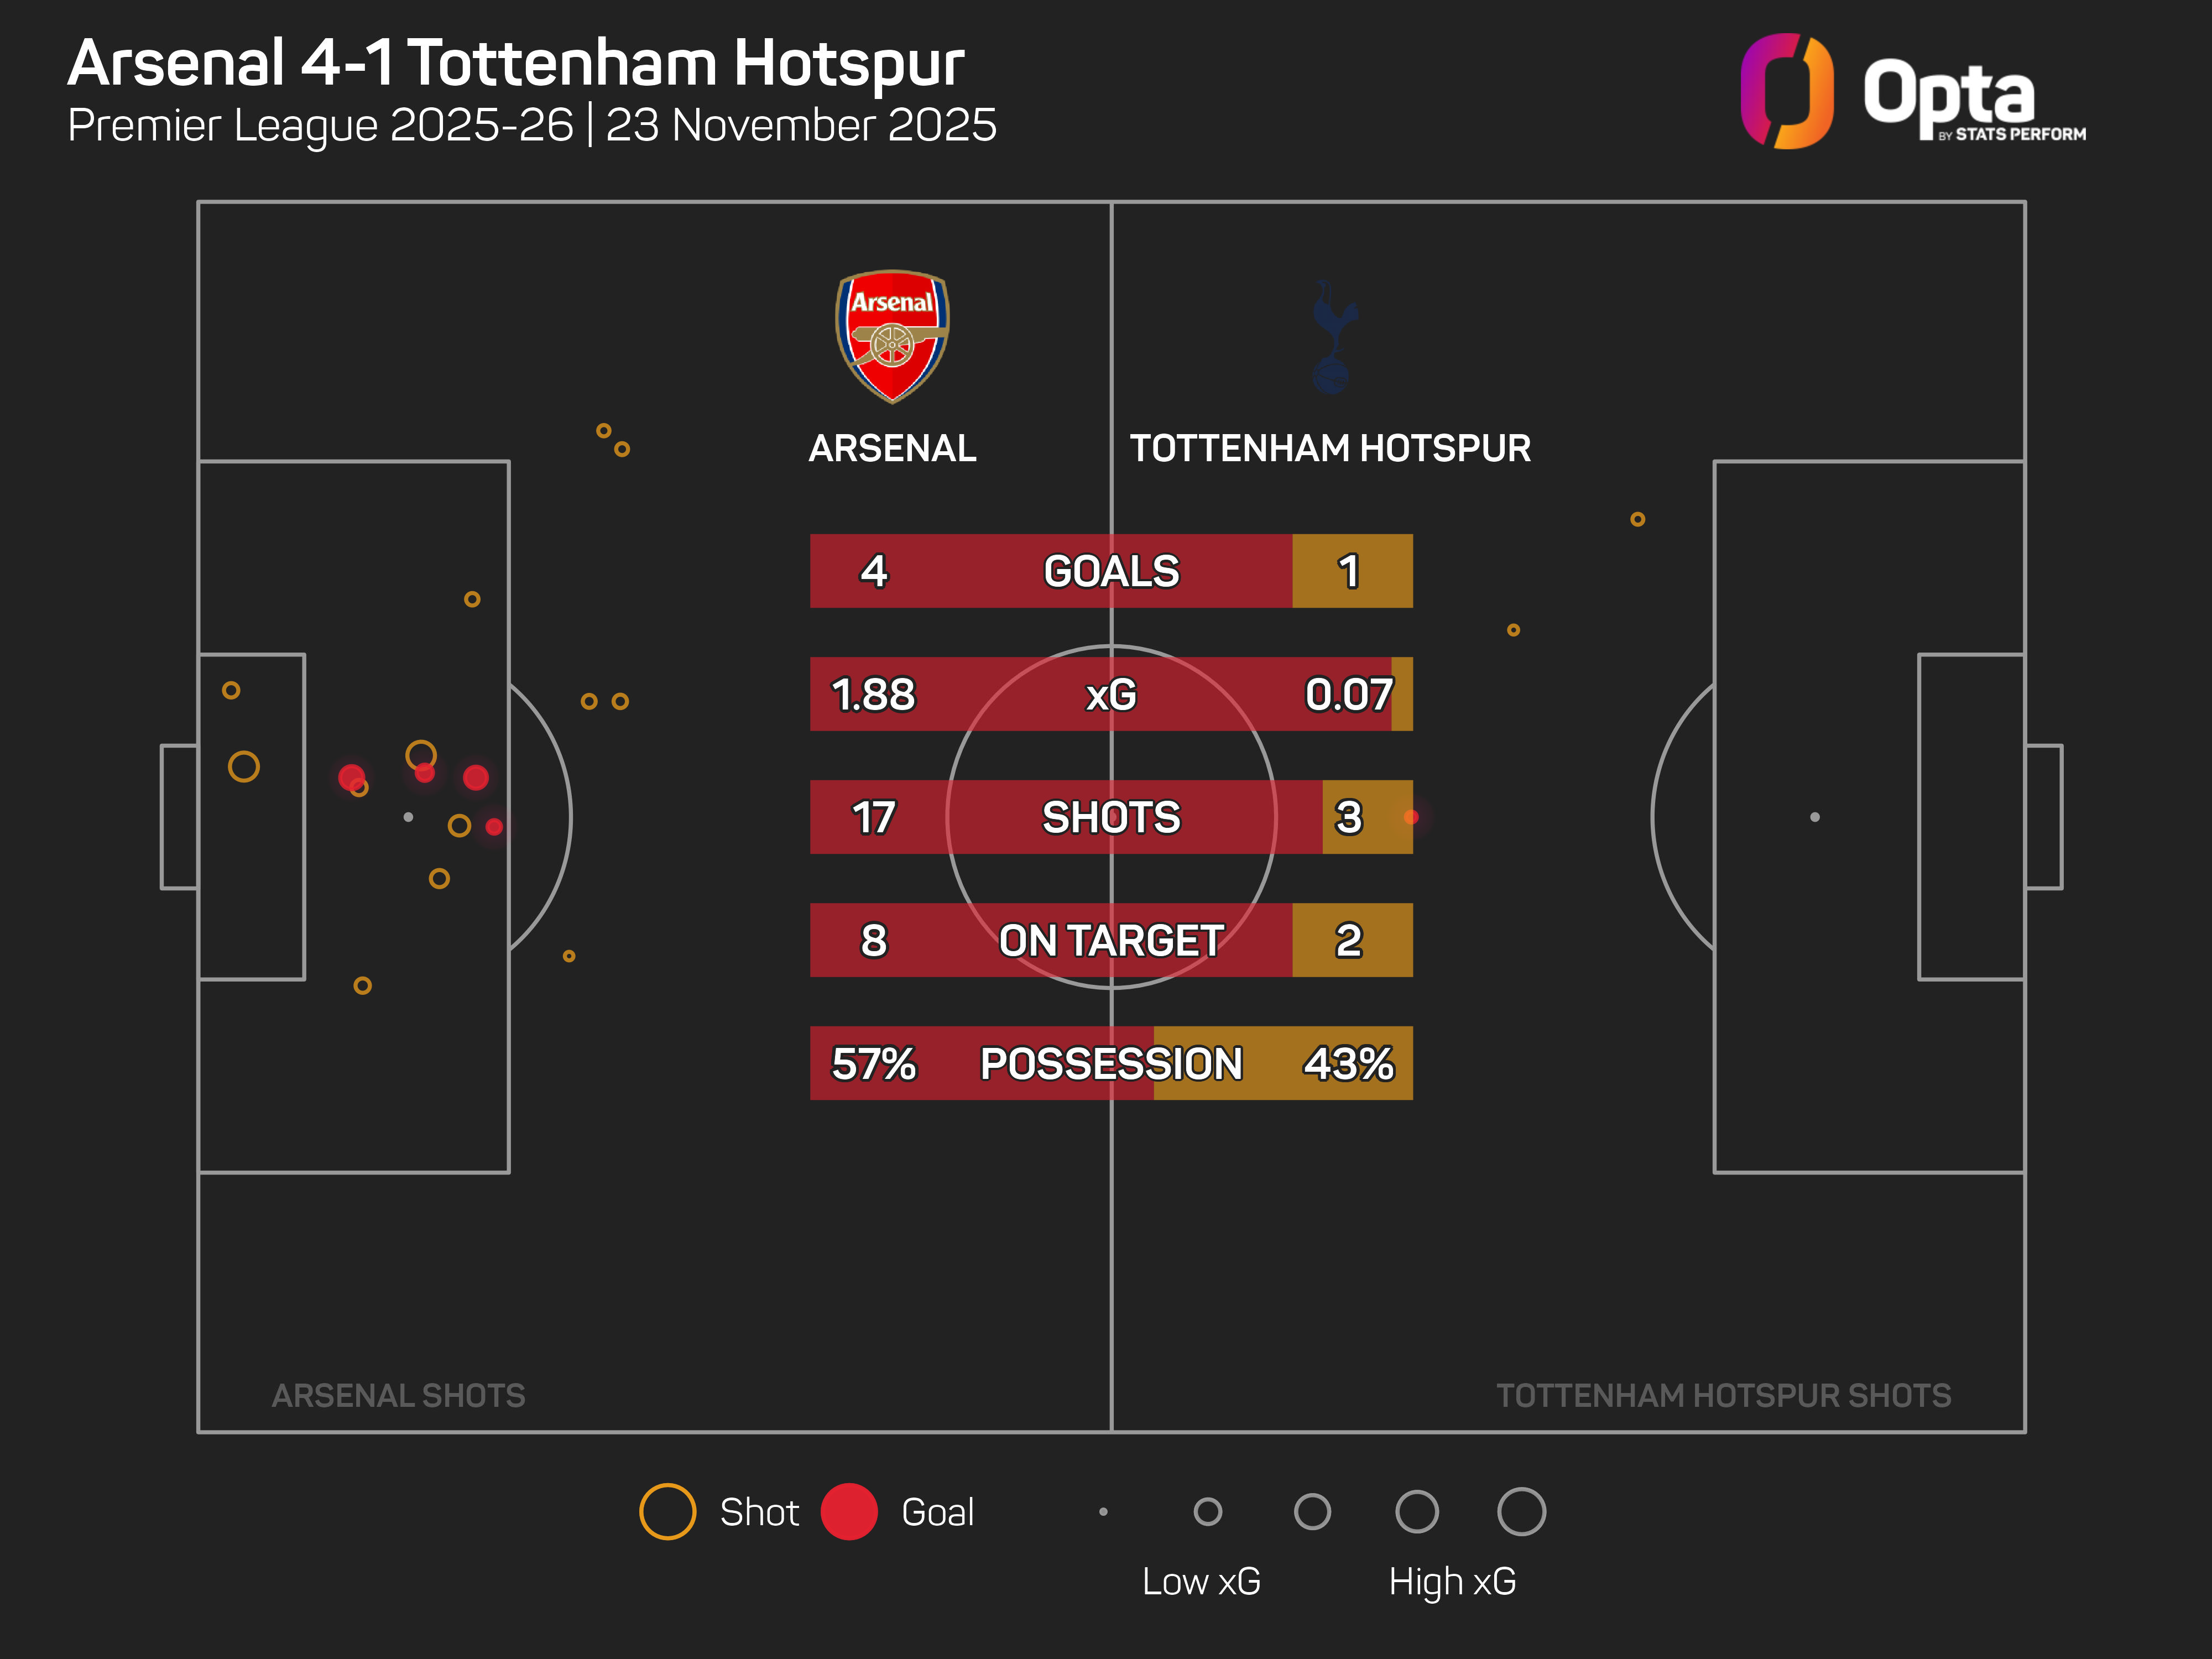Click the red Goal legend circle
The width and height of the screenshot is (2212, 1659).
point(849,1511)
